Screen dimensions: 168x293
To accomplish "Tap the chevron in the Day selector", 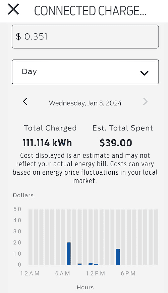I will [x=144, y=73].
